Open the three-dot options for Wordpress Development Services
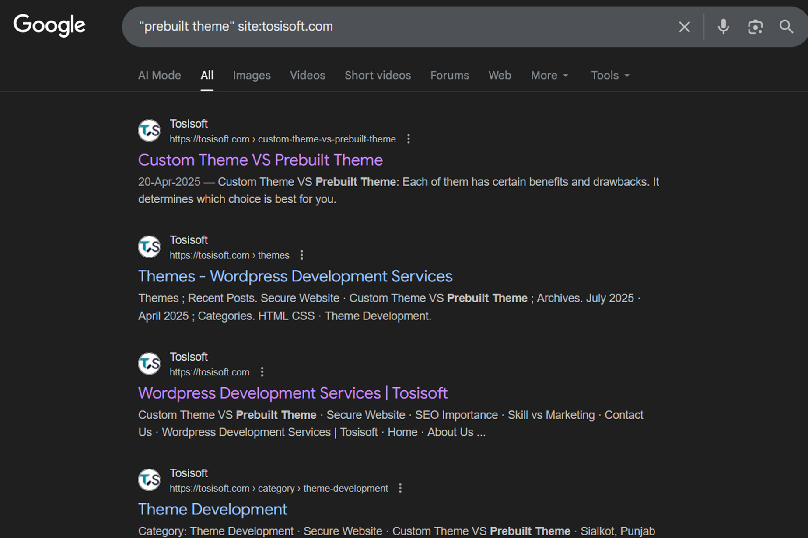 (262, 371)
